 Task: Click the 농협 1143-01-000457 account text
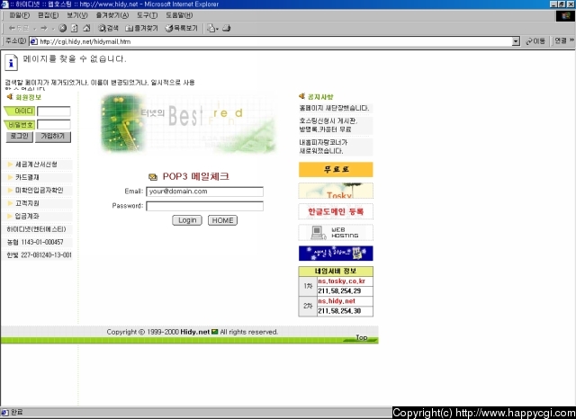click(35, 242)
